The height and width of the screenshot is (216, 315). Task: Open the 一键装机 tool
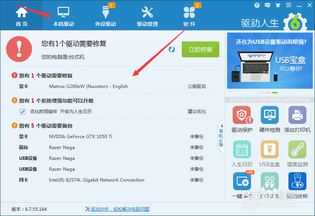tap(242, 185)
